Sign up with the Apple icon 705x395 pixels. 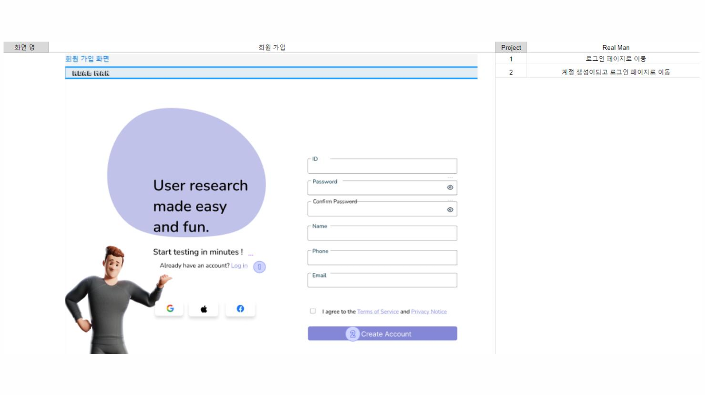tap(203, 309)
